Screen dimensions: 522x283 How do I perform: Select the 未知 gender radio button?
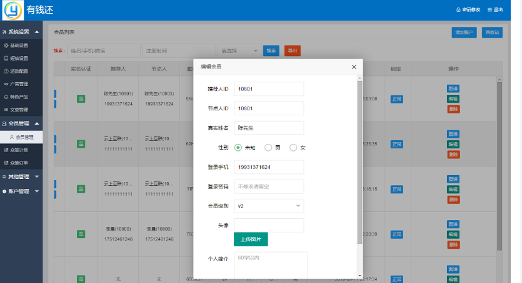point(238,148)
